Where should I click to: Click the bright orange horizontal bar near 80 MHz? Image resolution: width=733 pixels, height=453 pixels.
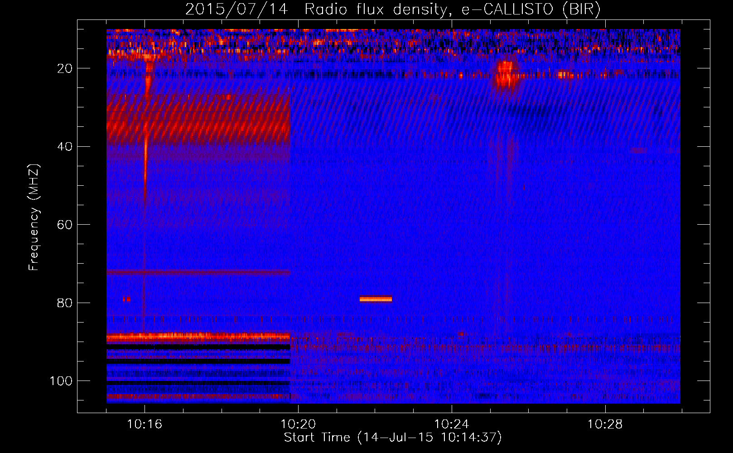(376, 299)
